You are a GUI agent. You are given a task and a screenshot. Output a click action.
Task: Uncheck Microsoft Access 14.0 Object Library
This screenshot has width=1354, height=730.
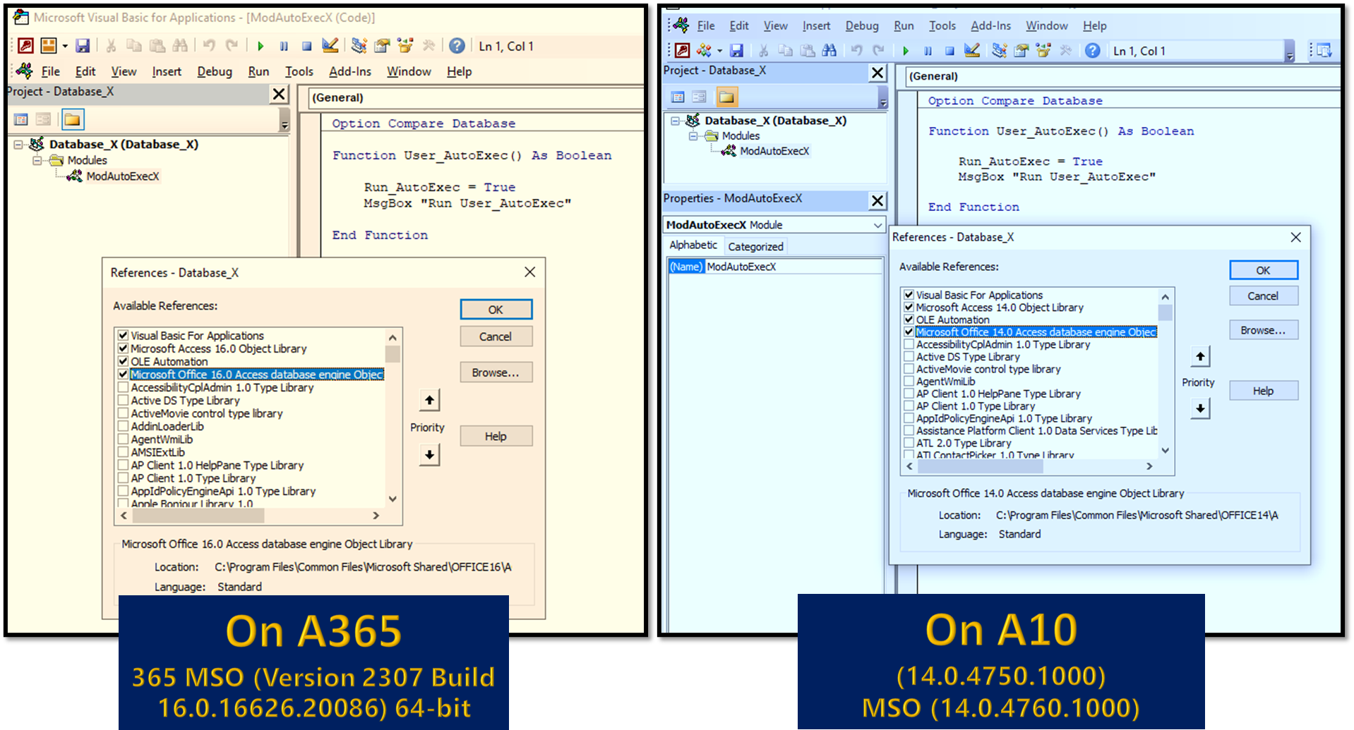tap(909, 308)
